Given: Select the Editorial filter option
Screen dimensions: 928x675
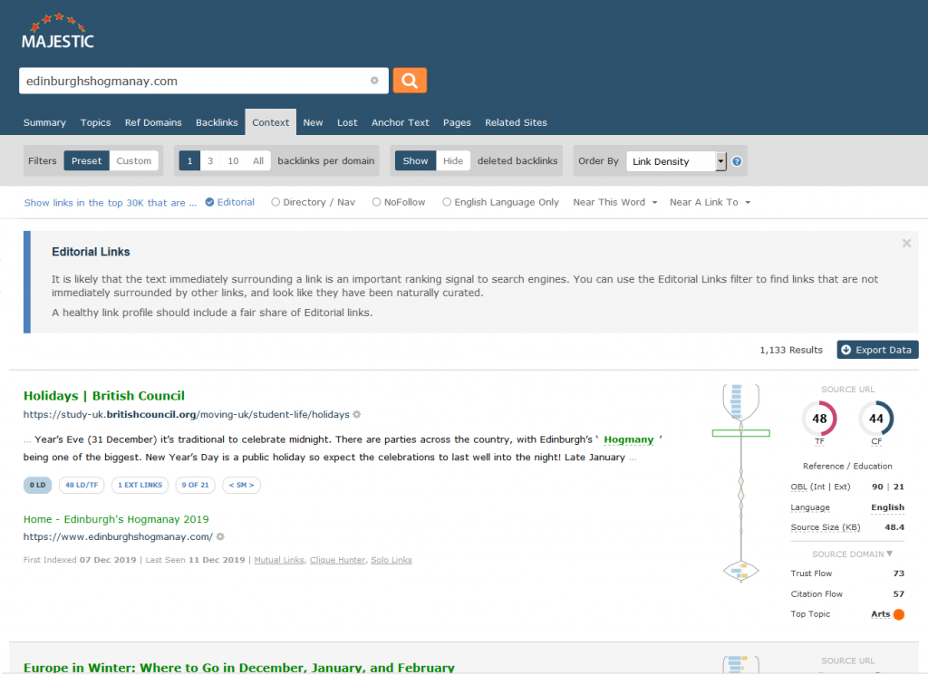Looking at the screenshot, I should click(229, 202).
